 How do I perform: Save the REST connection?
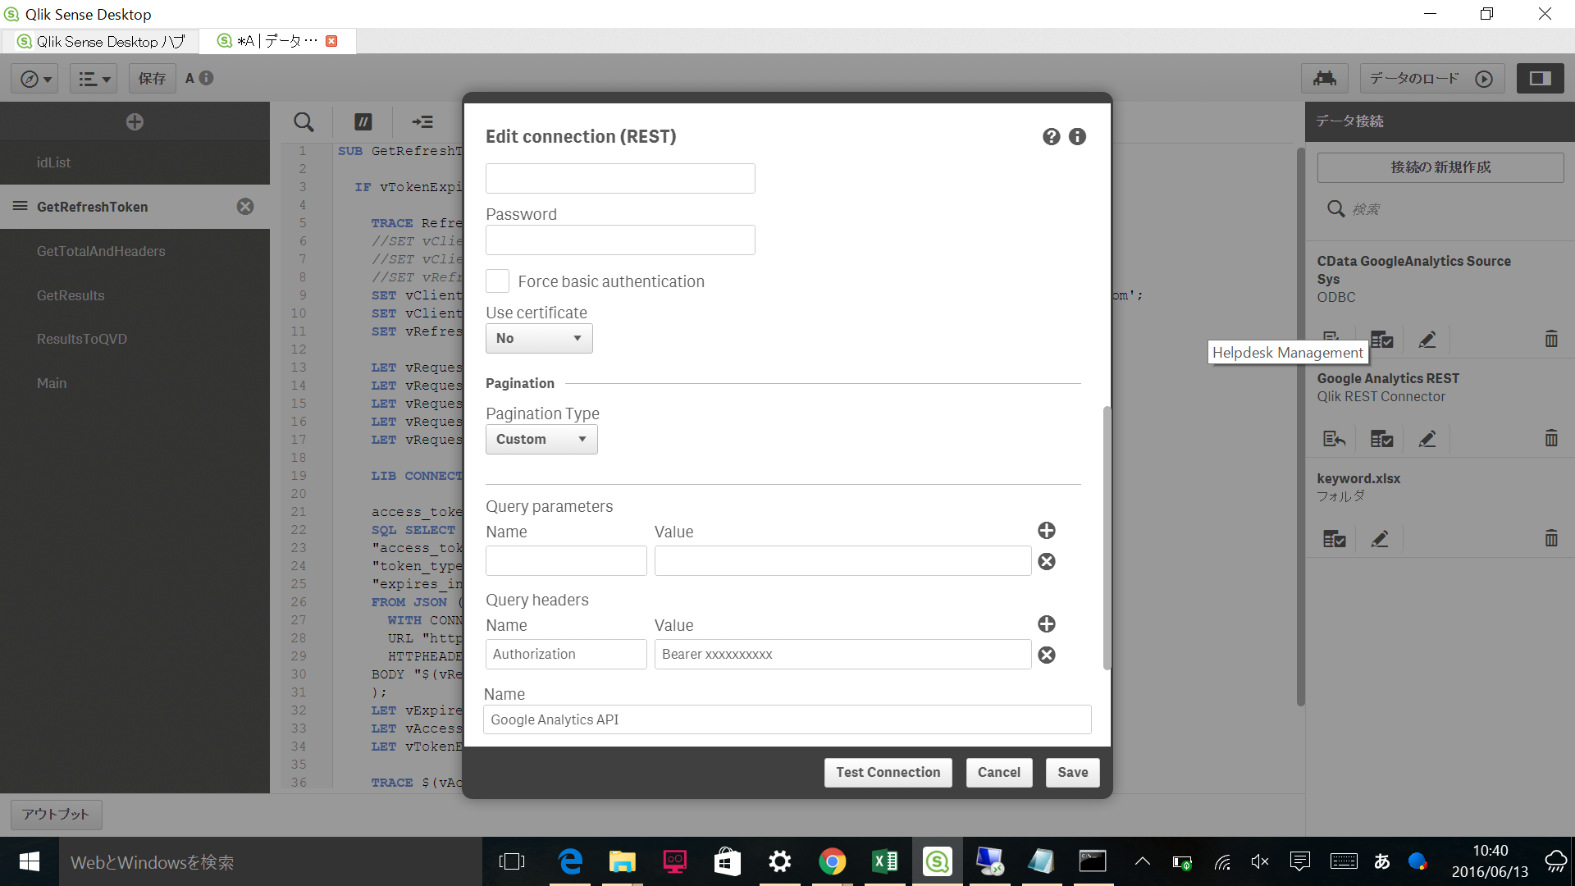1072,772
